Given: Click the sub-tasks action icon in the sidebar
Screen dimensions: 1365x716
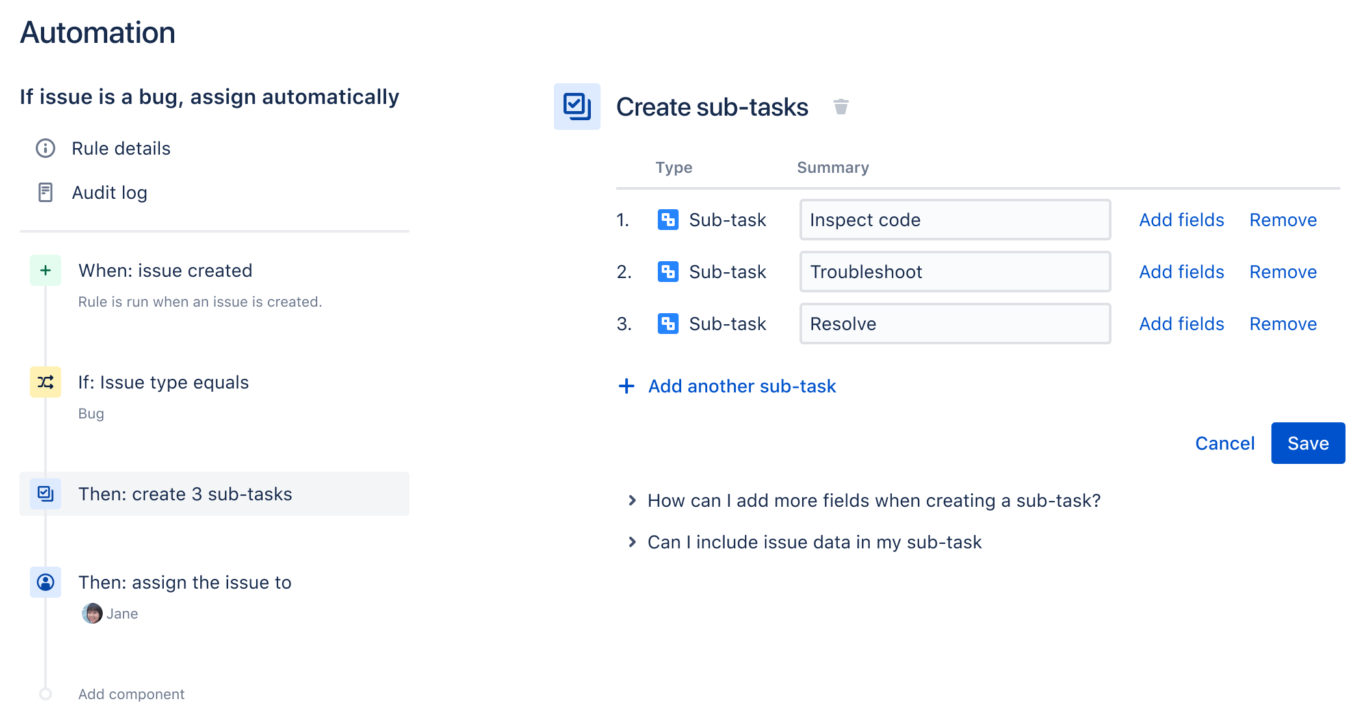Looking at the screenshot, I should click(44, 494).
